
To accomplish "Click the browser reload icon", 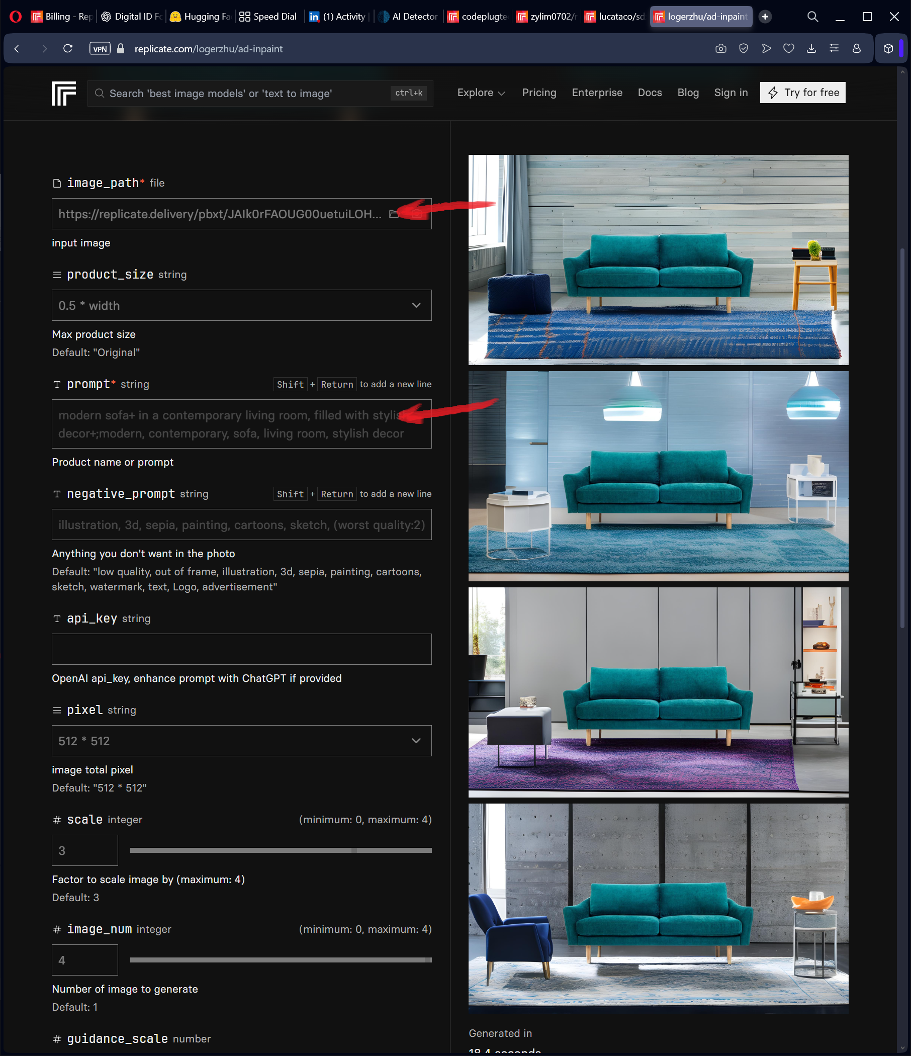I will [x=68, y=49].
